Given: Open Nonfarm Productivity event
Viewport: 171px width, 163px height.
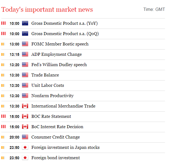Looking at the screenshot, I should pyautogui.click(x=52, y=96).
